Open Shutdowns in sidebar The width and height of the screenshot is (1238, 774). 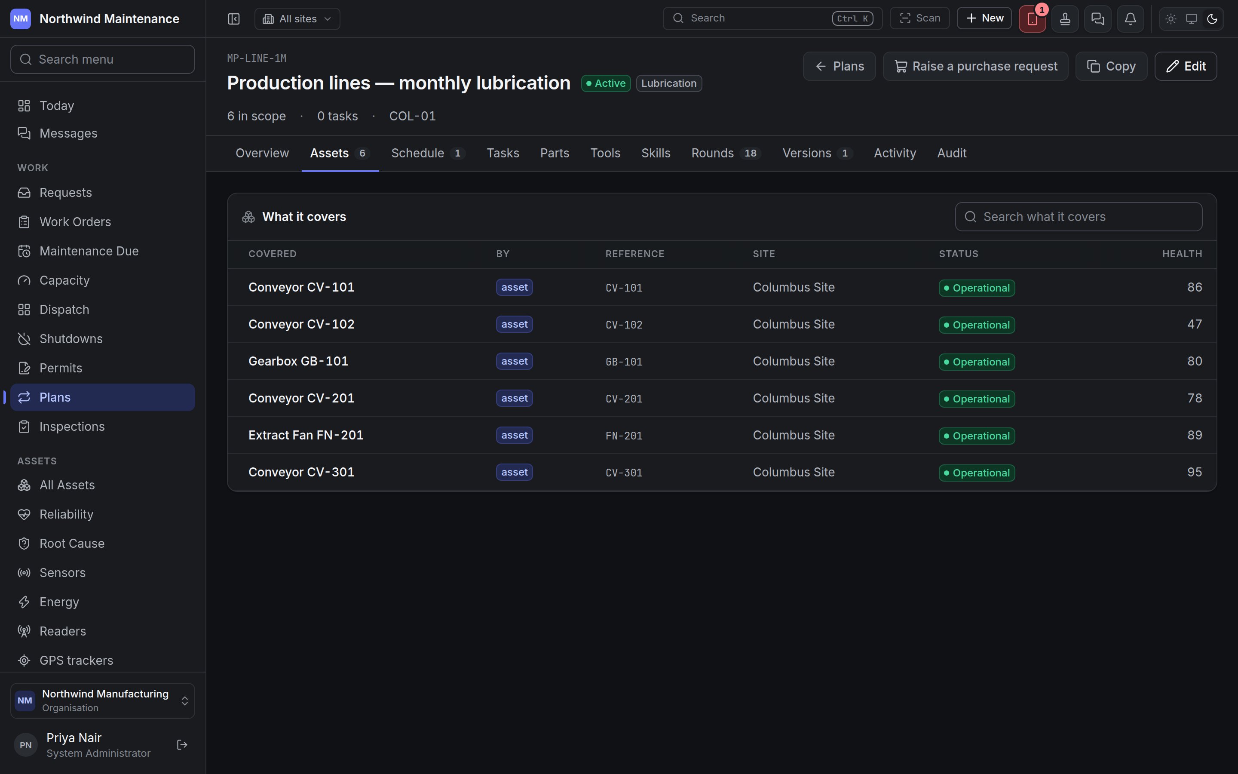tap(102, 339)
